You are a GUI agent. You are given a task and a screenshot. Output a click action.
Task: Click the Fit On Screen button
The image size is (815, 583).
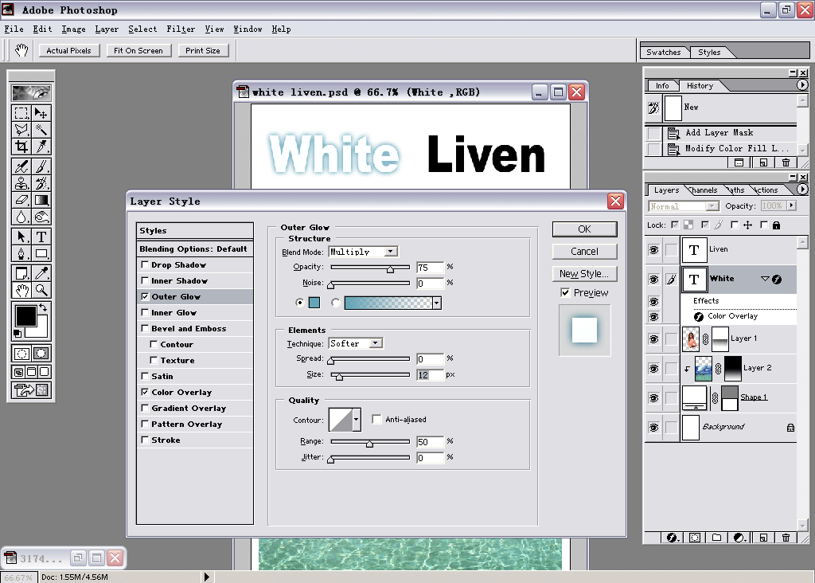click(138, 50)
